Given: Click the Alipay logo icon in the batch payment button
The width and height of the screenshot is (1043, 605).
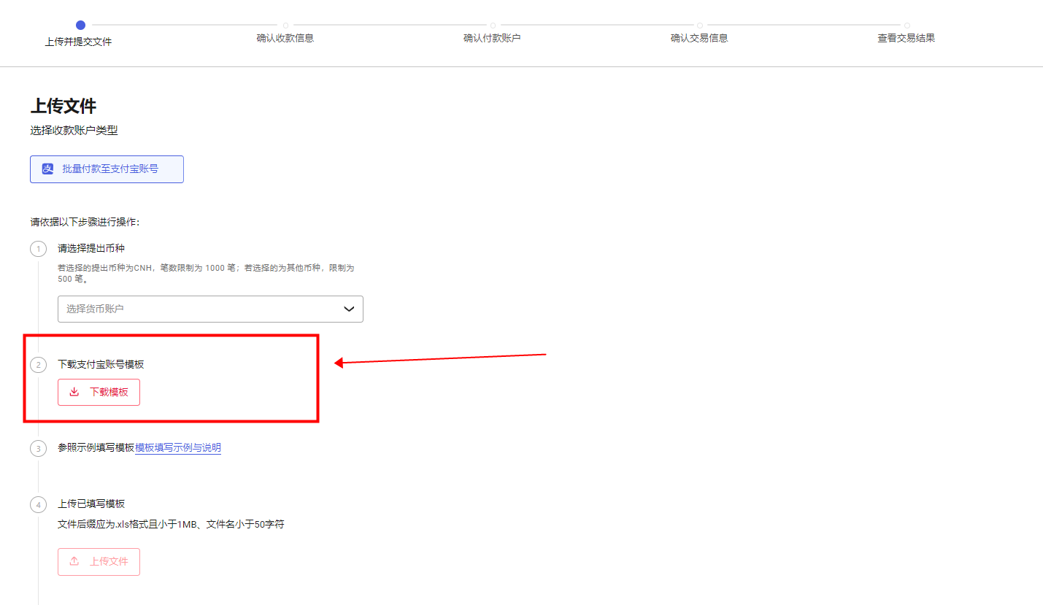Looking at the screenshot, I should pos(48,169).
